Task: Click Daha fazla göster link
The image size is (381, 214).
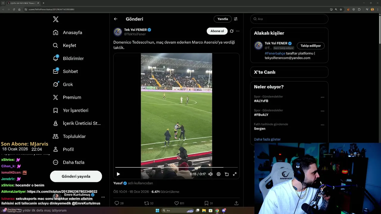Action: 267,139
